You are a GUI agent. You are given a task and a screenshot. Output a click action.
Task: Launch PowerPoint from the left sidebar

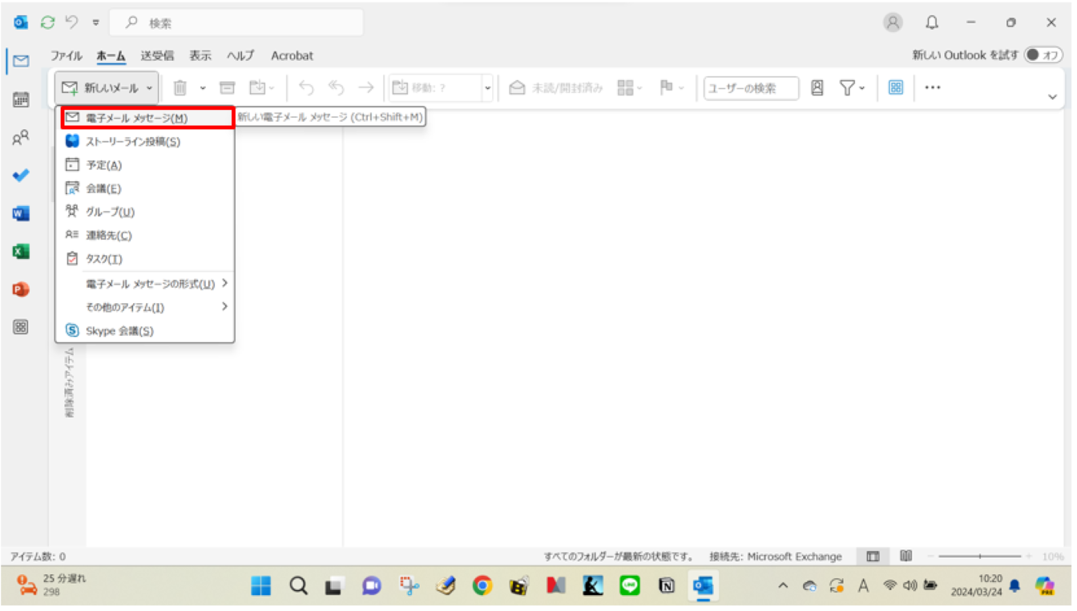21,289
